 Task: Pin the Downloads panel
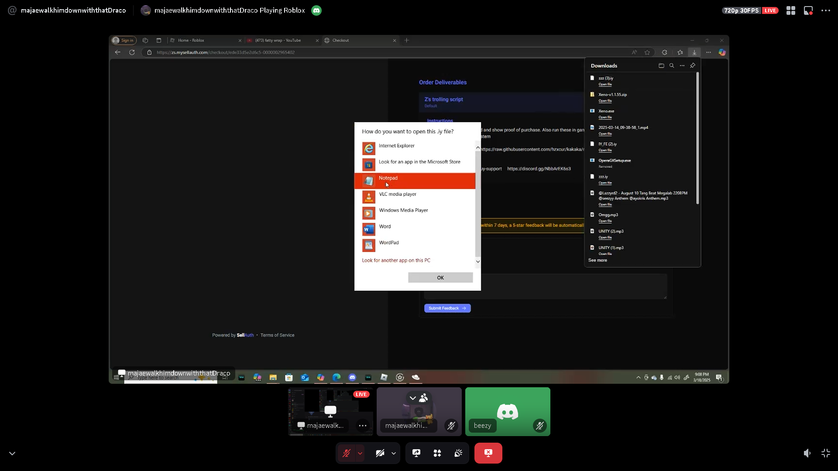coord(693,66)
